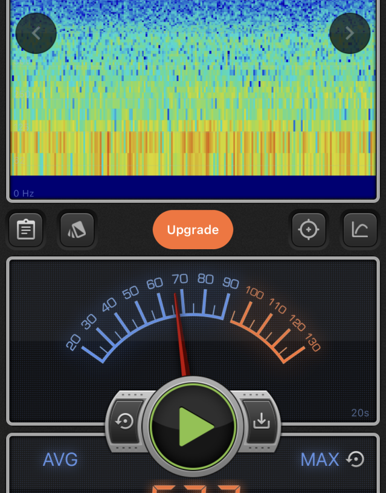
Task: Tap the left arrow on the spectrogram
Action: [x=36, y=33]
